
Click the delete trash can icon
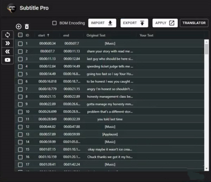(27, 27)
